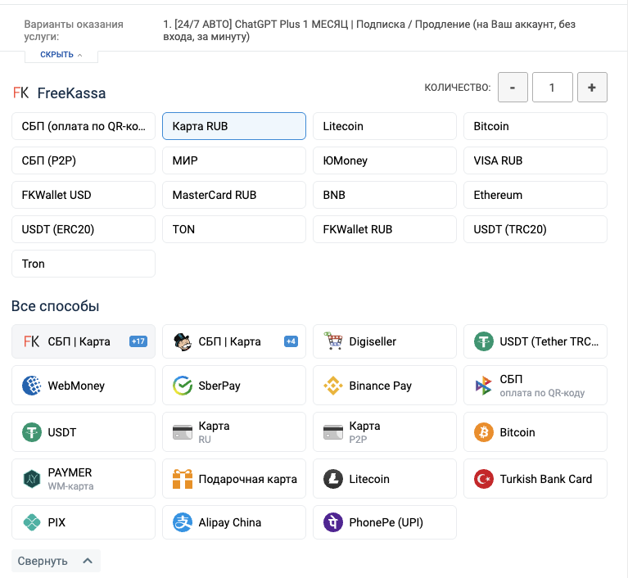
Task: Click the FreeKassa heading text
Action: pos(71,93)
